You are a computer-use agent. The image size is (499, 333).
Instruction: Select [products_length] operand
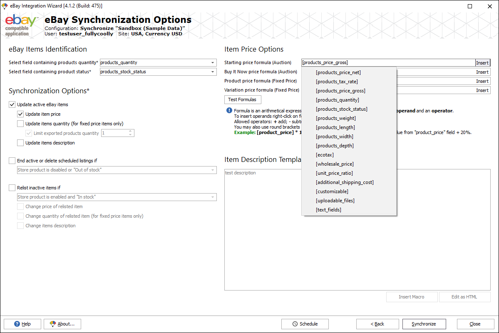tap(349, 127)
